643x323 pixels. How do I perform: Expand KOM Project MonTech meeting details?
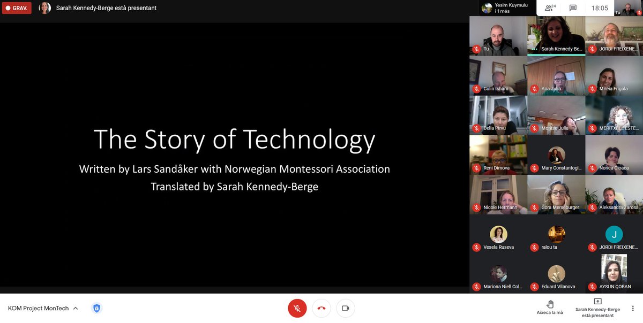(43, 308)
